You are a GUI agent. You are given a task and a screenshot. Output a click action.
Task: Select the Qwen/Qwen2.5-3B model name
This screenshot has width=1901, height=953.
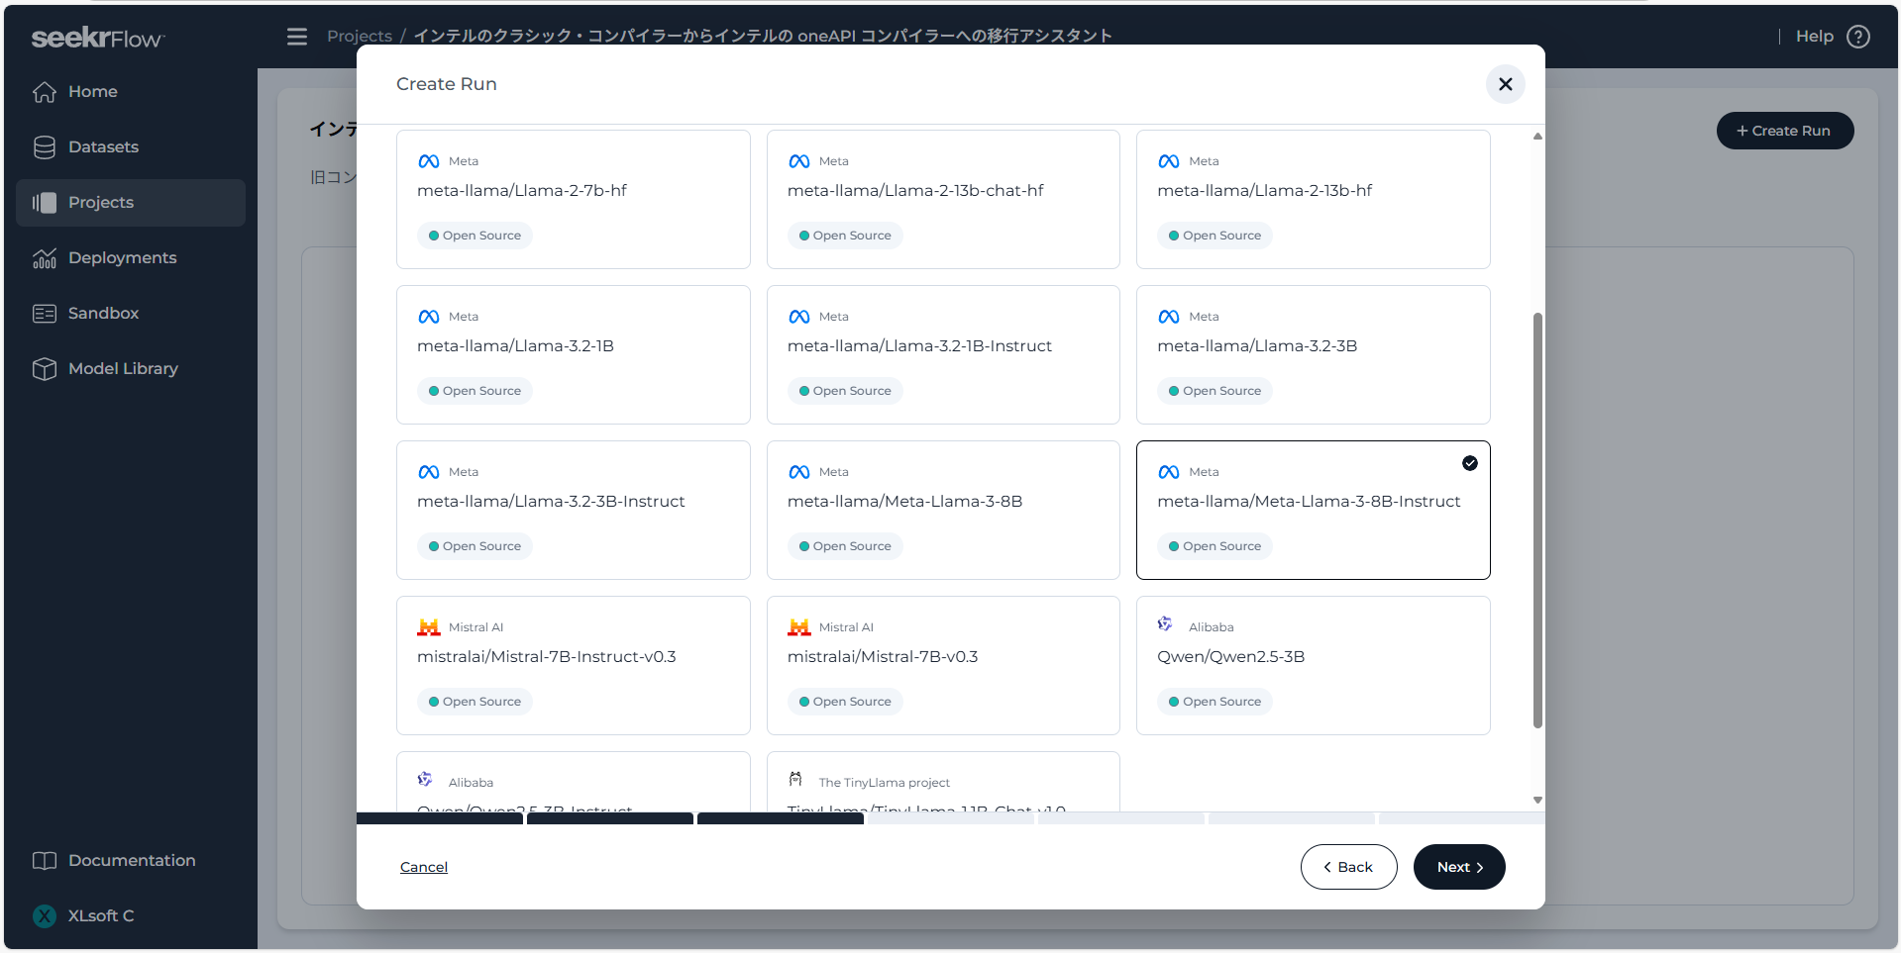(x=1230, y=657)
